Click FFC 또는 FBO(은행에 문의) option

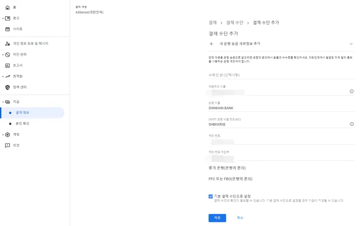pyautogui.click(x=230, y=179)
